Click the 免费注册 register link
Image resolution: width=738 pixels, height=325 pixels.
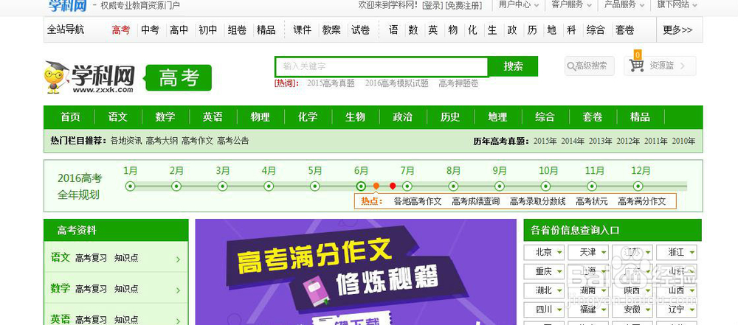point(464,5)
